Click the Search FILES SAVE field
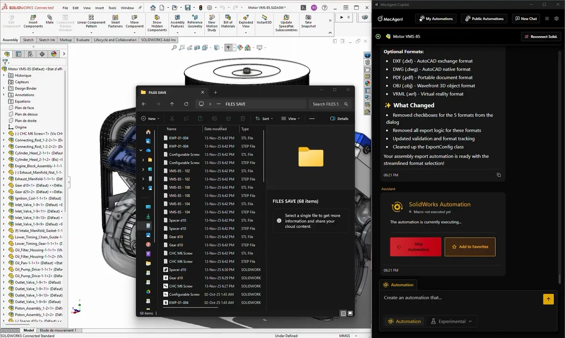The height and width of the screenshot is (338, 565). [x=331, y=104]
